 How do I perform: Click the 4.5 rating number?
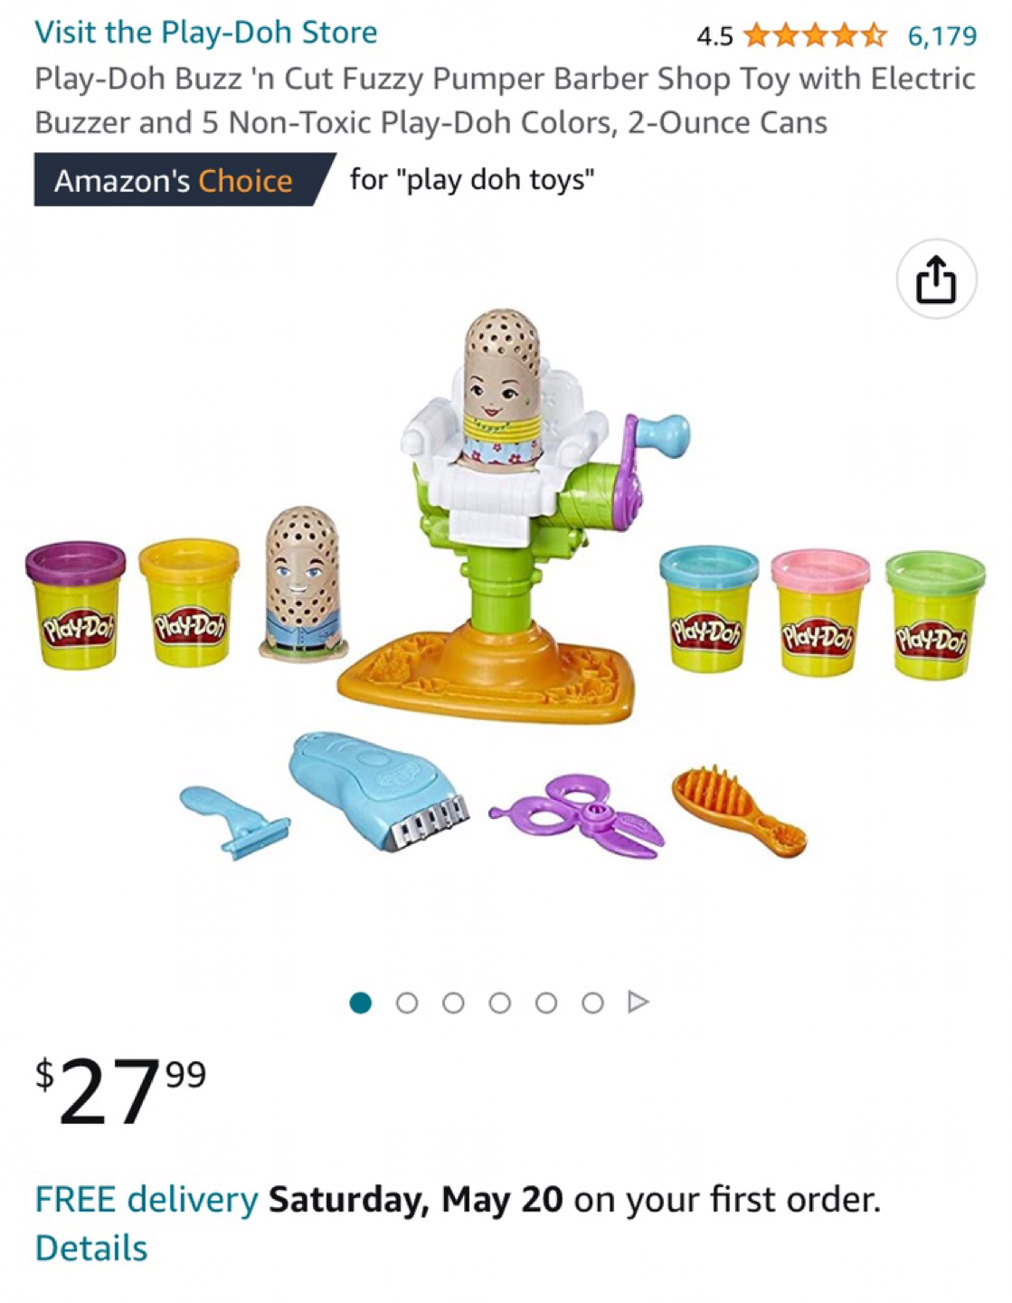(714, 36)
